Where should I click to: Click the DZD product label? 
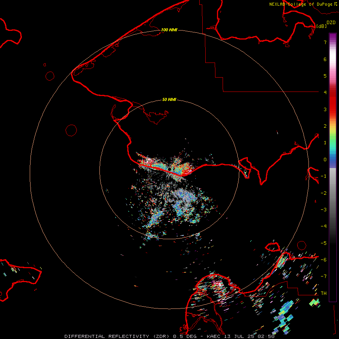pyautogui.click(x=331, y=23)
